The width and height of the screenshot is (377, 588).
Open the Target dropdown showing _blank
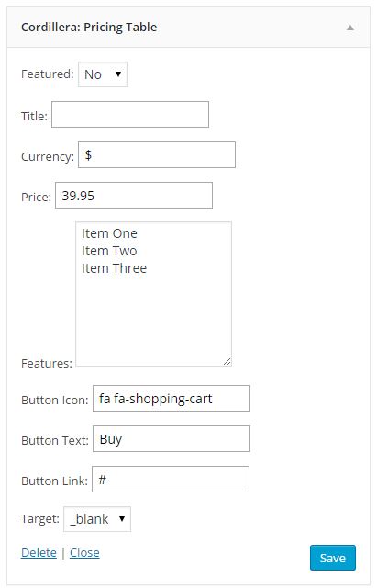pyautogui.click(x=97, y=519)
